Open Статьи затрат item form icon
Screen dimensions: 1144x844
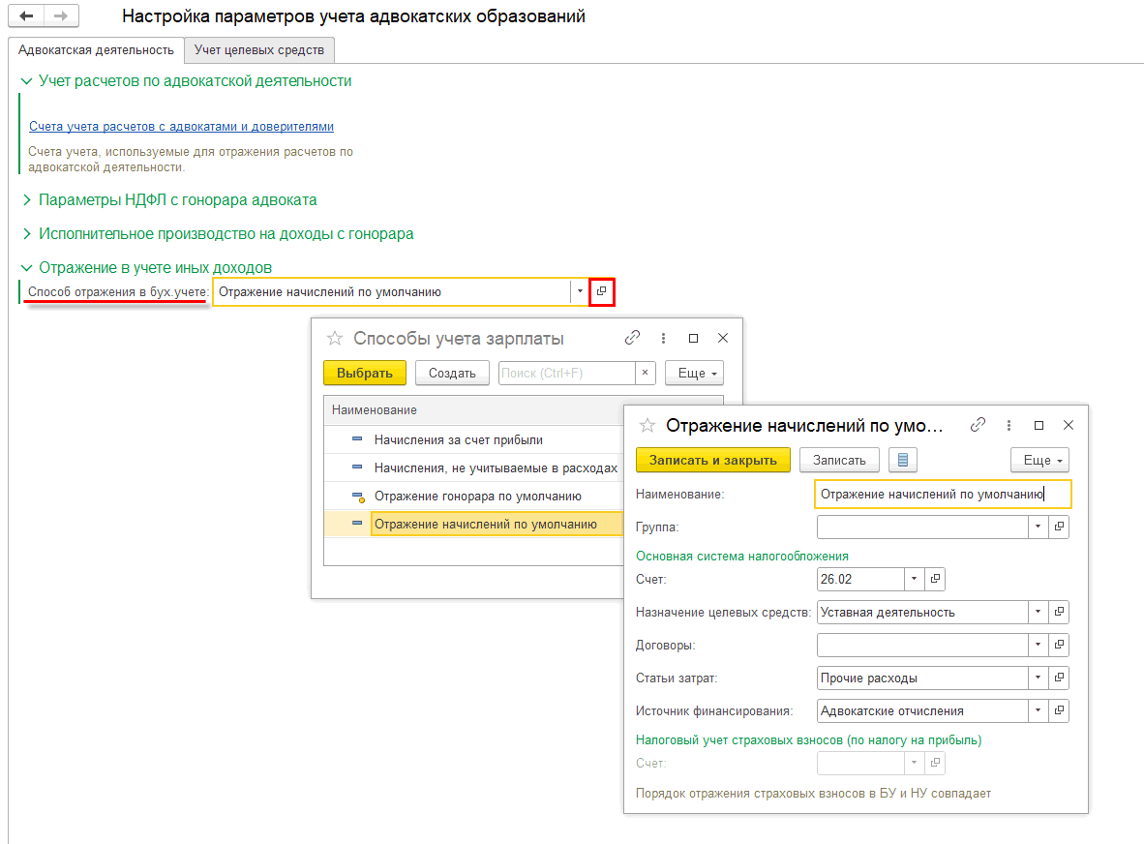tap(1059, 678)
